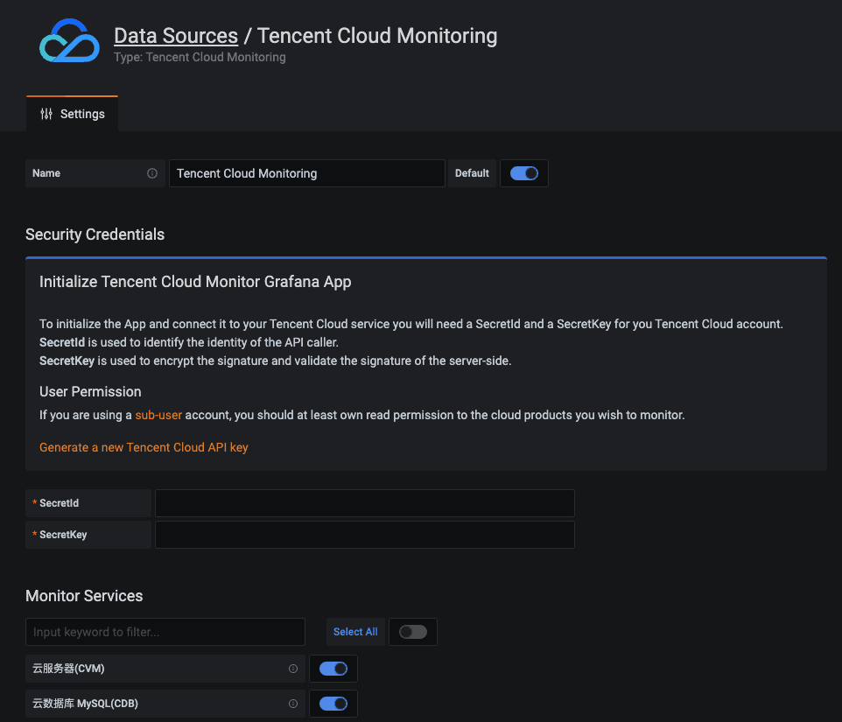842x722 pixels.
Task: Click the info icon for 云数据库 MySQL(CDB)
Action: click(293, 704)
